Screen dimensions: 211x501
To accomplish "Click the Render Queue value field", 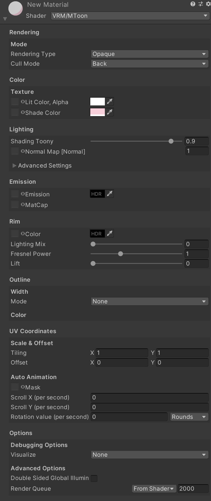I will pyautogui.click(x=193, y=489).
